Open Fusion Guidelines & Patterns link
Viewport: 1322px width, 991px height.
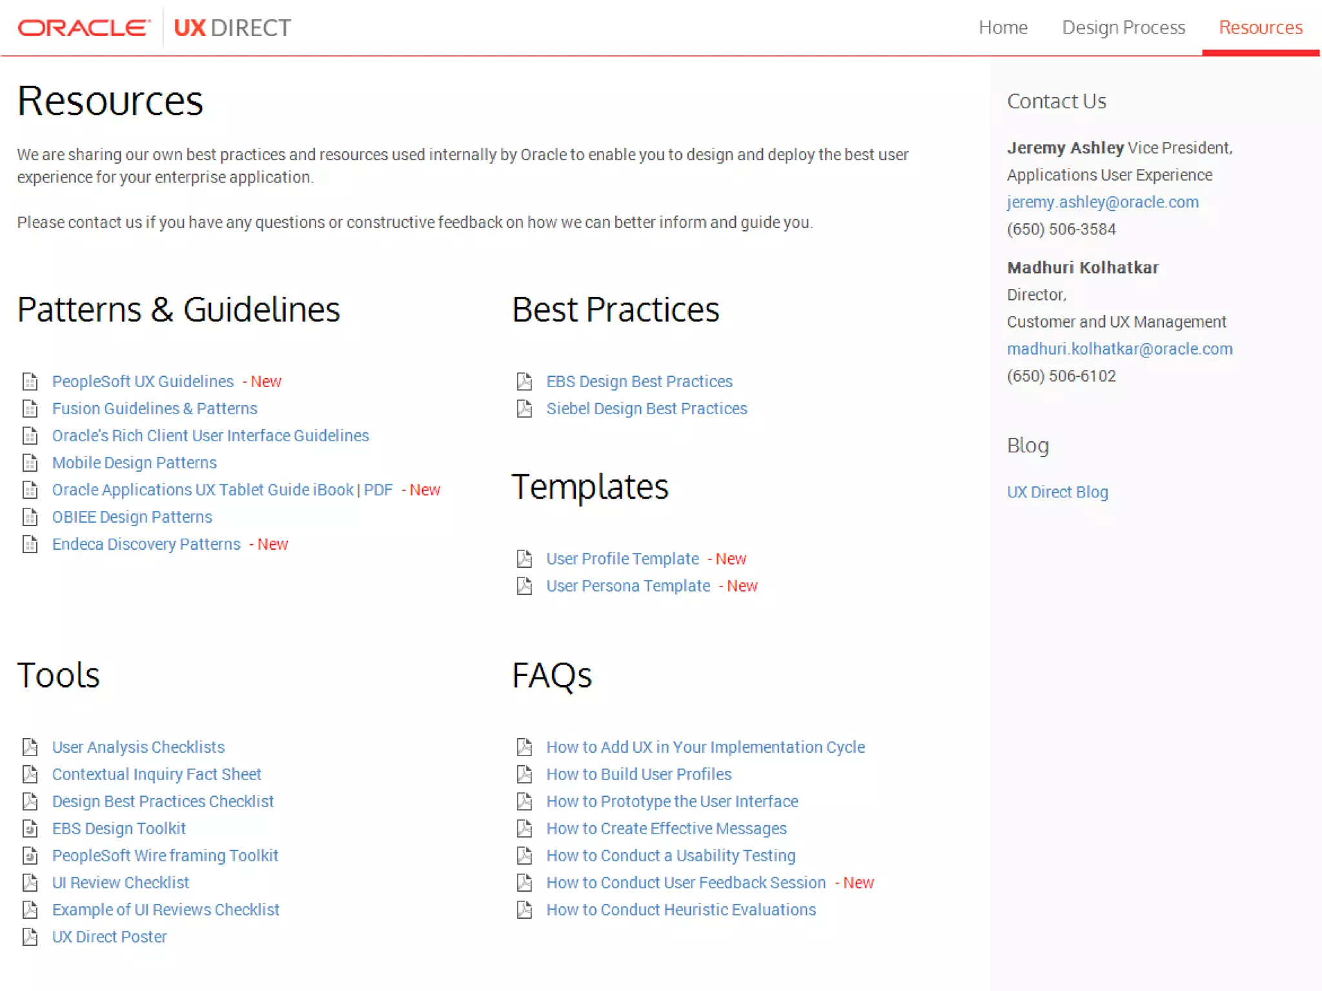click(x=154, y=409)
